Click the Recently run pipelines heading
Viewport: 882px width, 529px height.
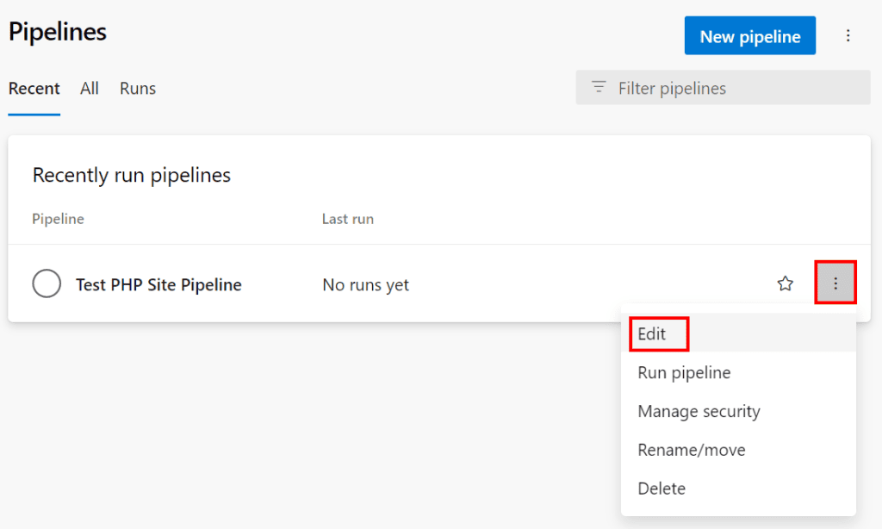pyautogui.click(x=131, y=175)
